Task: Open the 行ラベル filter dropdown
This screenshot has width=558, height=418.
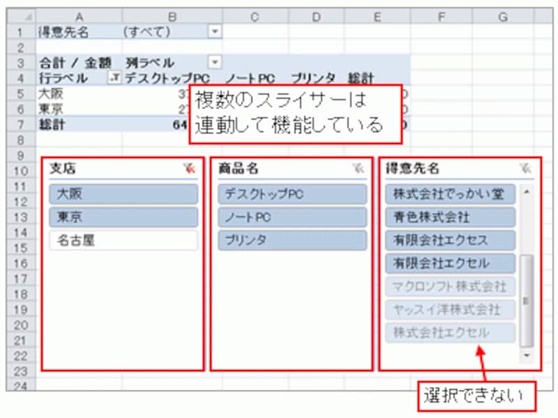Action: [x=114, y=78]
